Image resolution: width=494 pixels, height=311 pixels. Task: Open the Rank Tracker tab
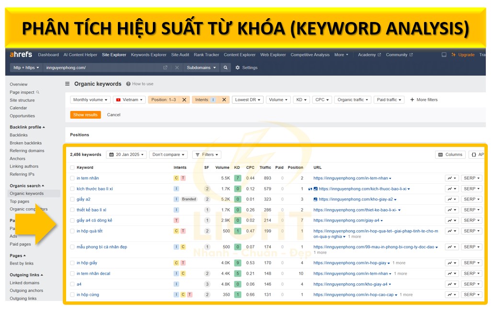coord(207,55)
